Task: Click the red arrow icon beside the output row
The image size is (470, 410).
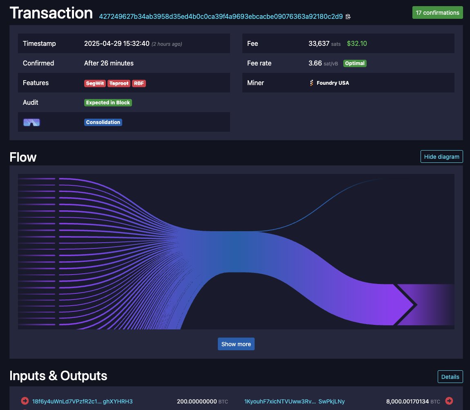Action: point(449,401)
